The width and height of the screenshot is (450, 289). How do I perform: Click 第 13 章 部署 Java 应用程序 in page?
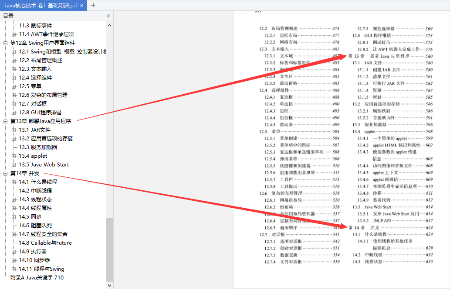391,56
